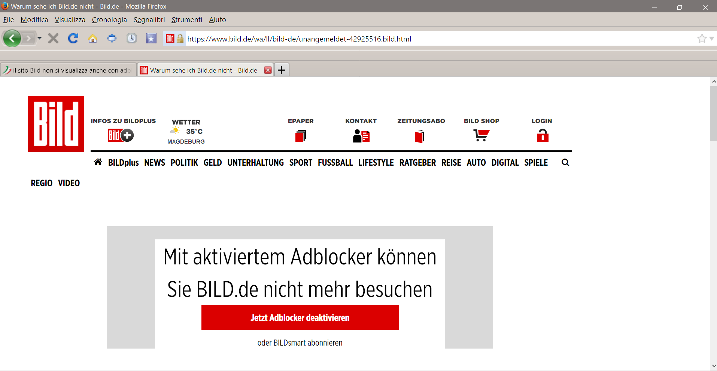
Task: Follow the 'BILDsmart abonnieren' link
Action: pyautogui.click(x=308, y=343)
